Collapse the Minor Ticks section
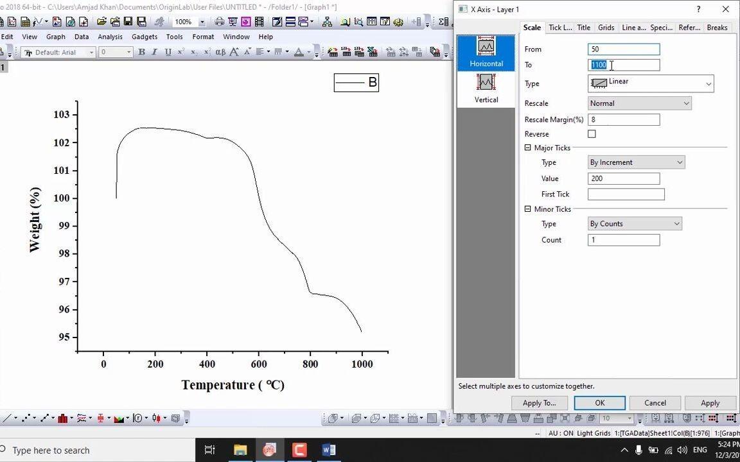This screenshot has width=740, height=462. click(527, 209)
